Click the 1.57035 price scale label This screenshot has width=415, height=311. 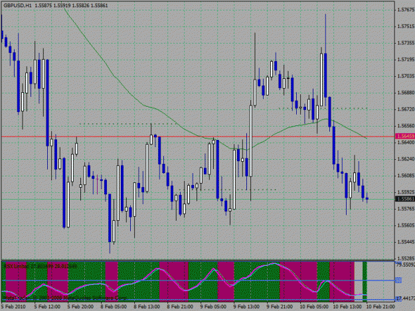406,76
